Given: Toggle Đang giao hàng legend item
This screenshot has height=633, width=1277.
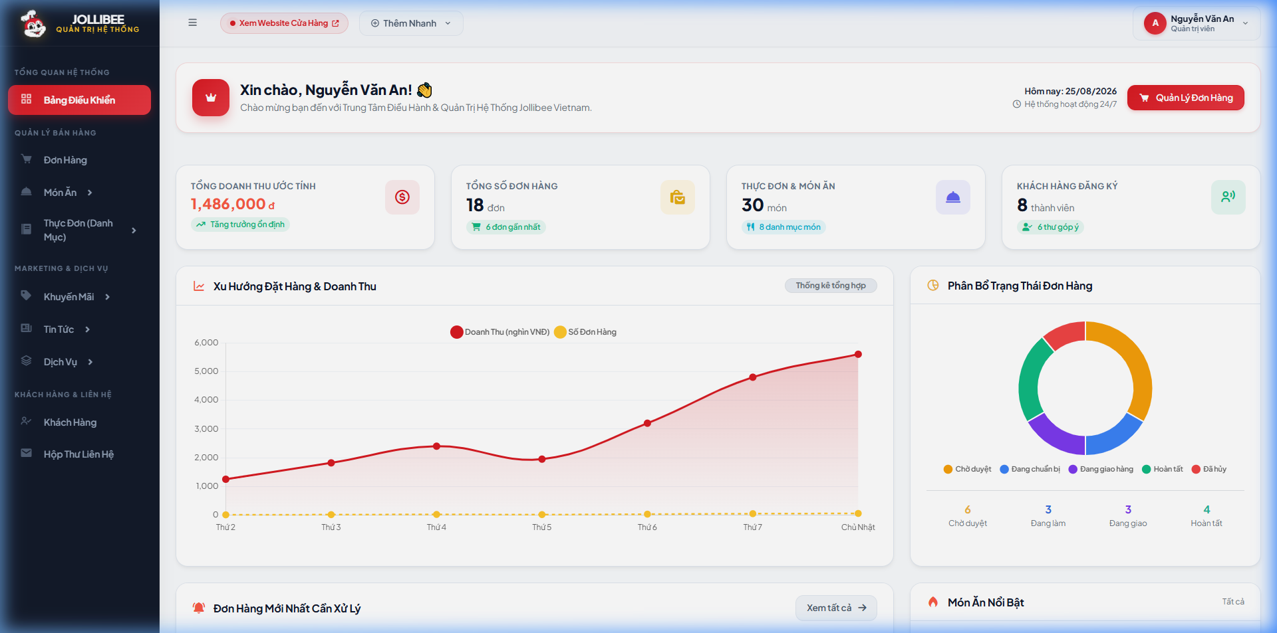Looking at the screenshot, I should click(1101, 469).
